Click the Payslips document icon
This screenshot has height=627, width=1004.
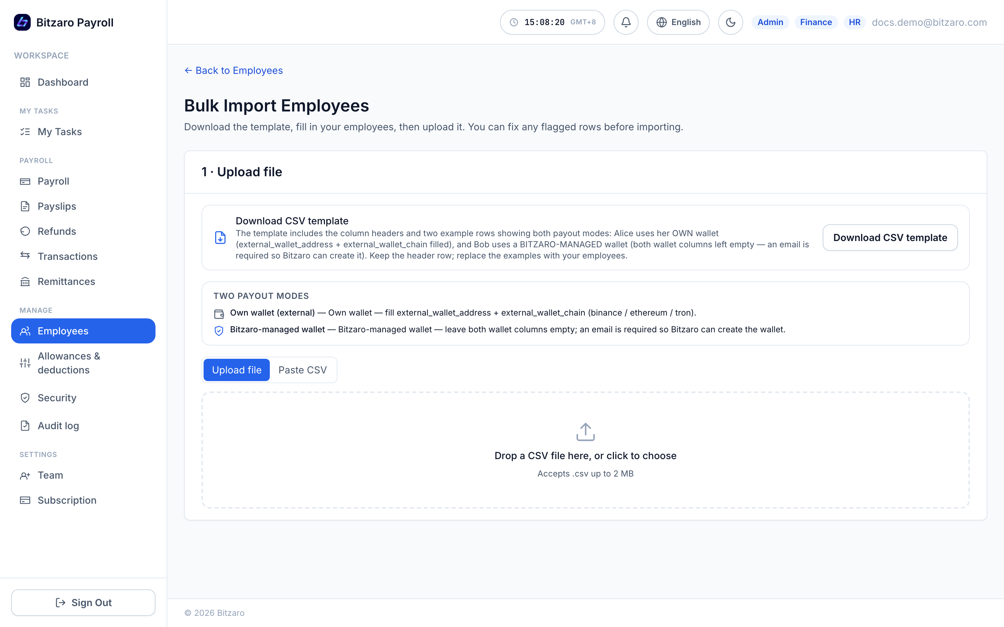pyautogui.click(x=25, y=206)
